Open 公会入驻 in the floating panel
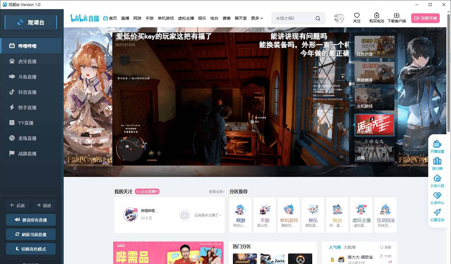This screenshot has height=264, width=451. [437, 181]
